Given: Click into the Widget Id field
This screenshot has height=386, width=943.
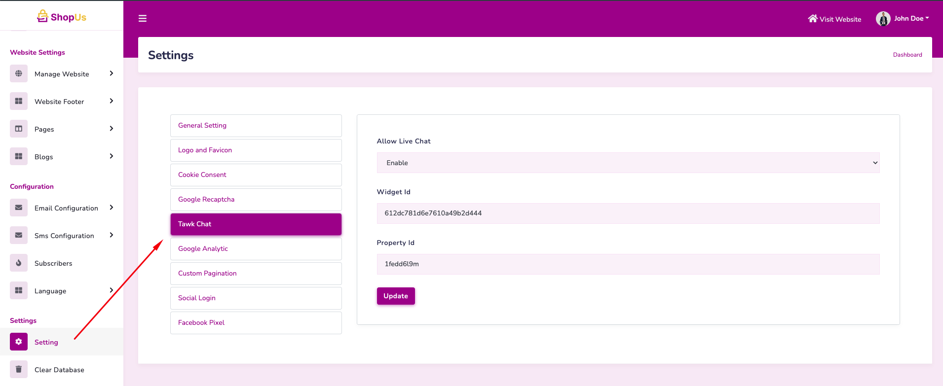Looking at the screenshot, I should [628, 213].
